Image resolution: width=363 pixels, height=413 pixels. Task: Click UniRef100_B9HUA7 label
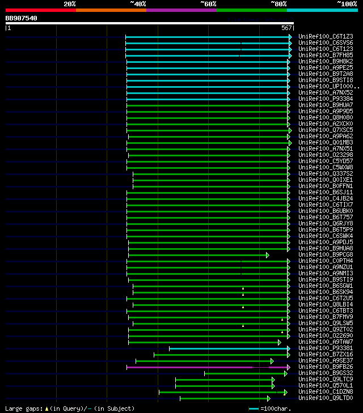tap(326, 105)
